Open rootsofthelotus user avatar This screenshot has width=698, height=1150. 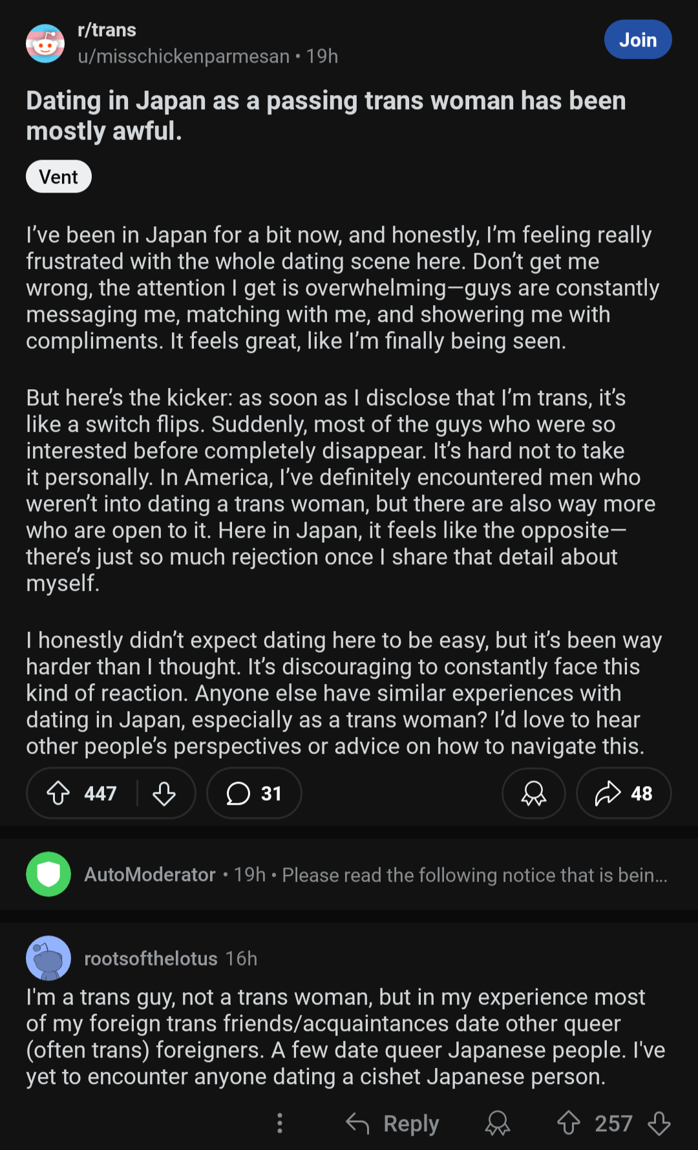tap(48, 958)
